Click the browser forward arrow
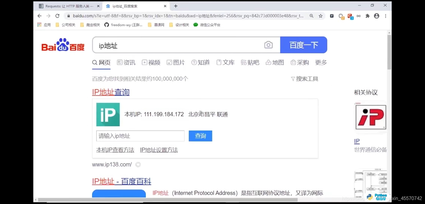The width and height of the screenshot is (425, 204). (x=48, y=16)
